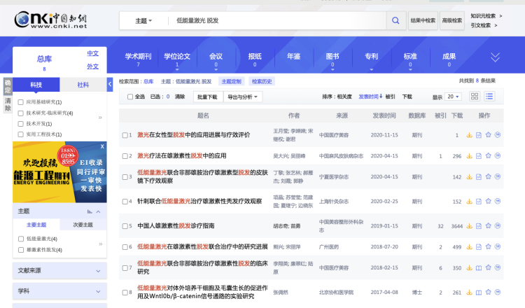Select the 总库 tab
Viewport: 525px width, 308px height.
pyautogui.click(x=44, y=62)
